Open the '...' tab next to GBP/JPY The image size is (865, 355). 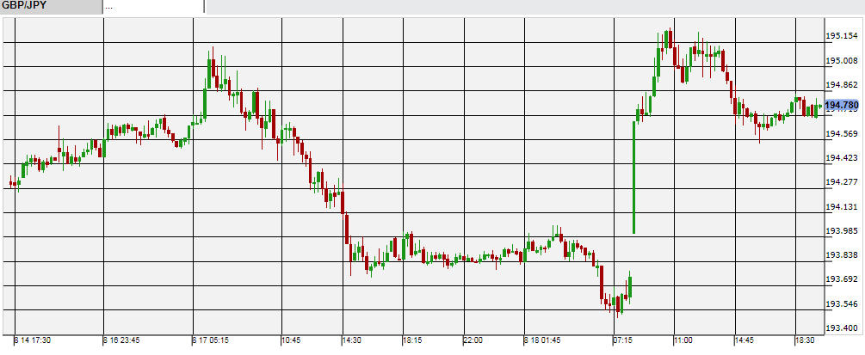[x=153, y=7]
